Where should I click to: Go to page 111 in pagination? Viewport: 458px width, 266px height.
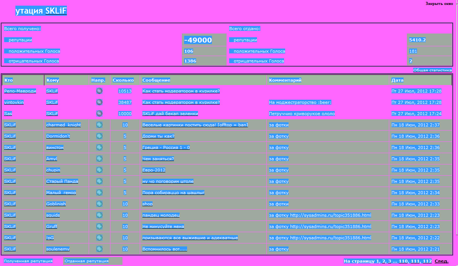click(415, 261)
